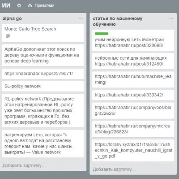Click the lock icon next to Приватная

tap(30, 5)
